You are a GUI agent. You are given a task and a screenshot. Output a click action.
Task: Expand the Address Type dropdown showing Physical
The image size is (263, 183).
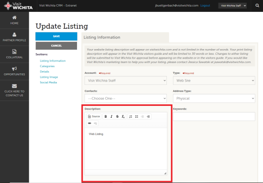214,99
